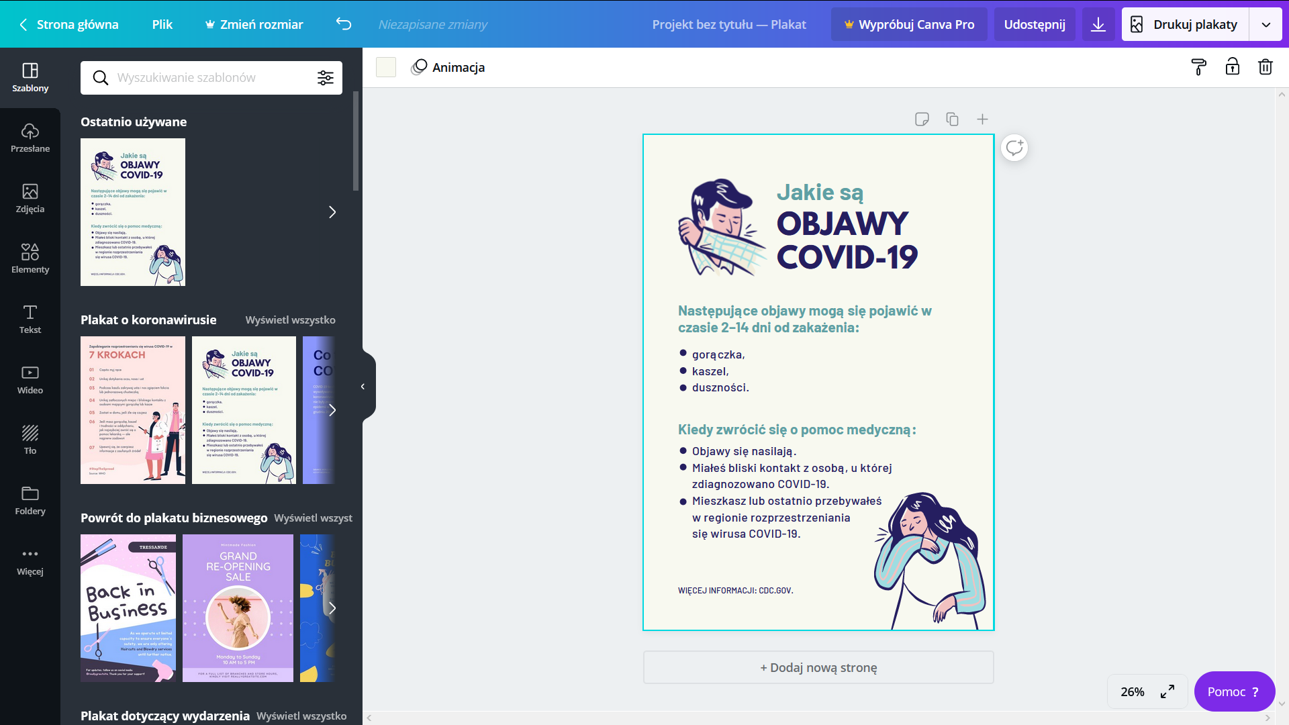Click the background color swatch
The width and height of the screenshot is (1289, 725).
click(x=386, y=67)
